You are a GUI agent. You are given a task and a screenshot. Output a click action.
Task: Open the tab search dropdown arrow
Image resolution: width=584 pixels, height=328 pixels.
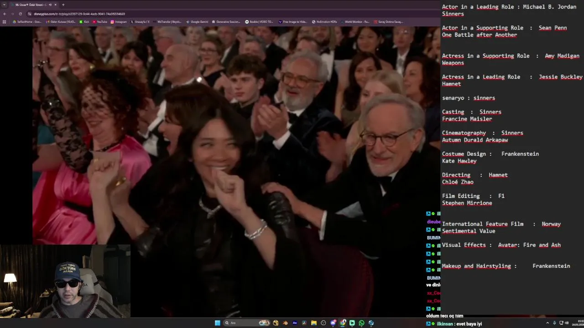point(4,5)
